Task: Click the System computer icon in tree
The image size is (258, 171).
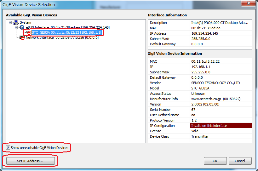Action: pos(16,22)
